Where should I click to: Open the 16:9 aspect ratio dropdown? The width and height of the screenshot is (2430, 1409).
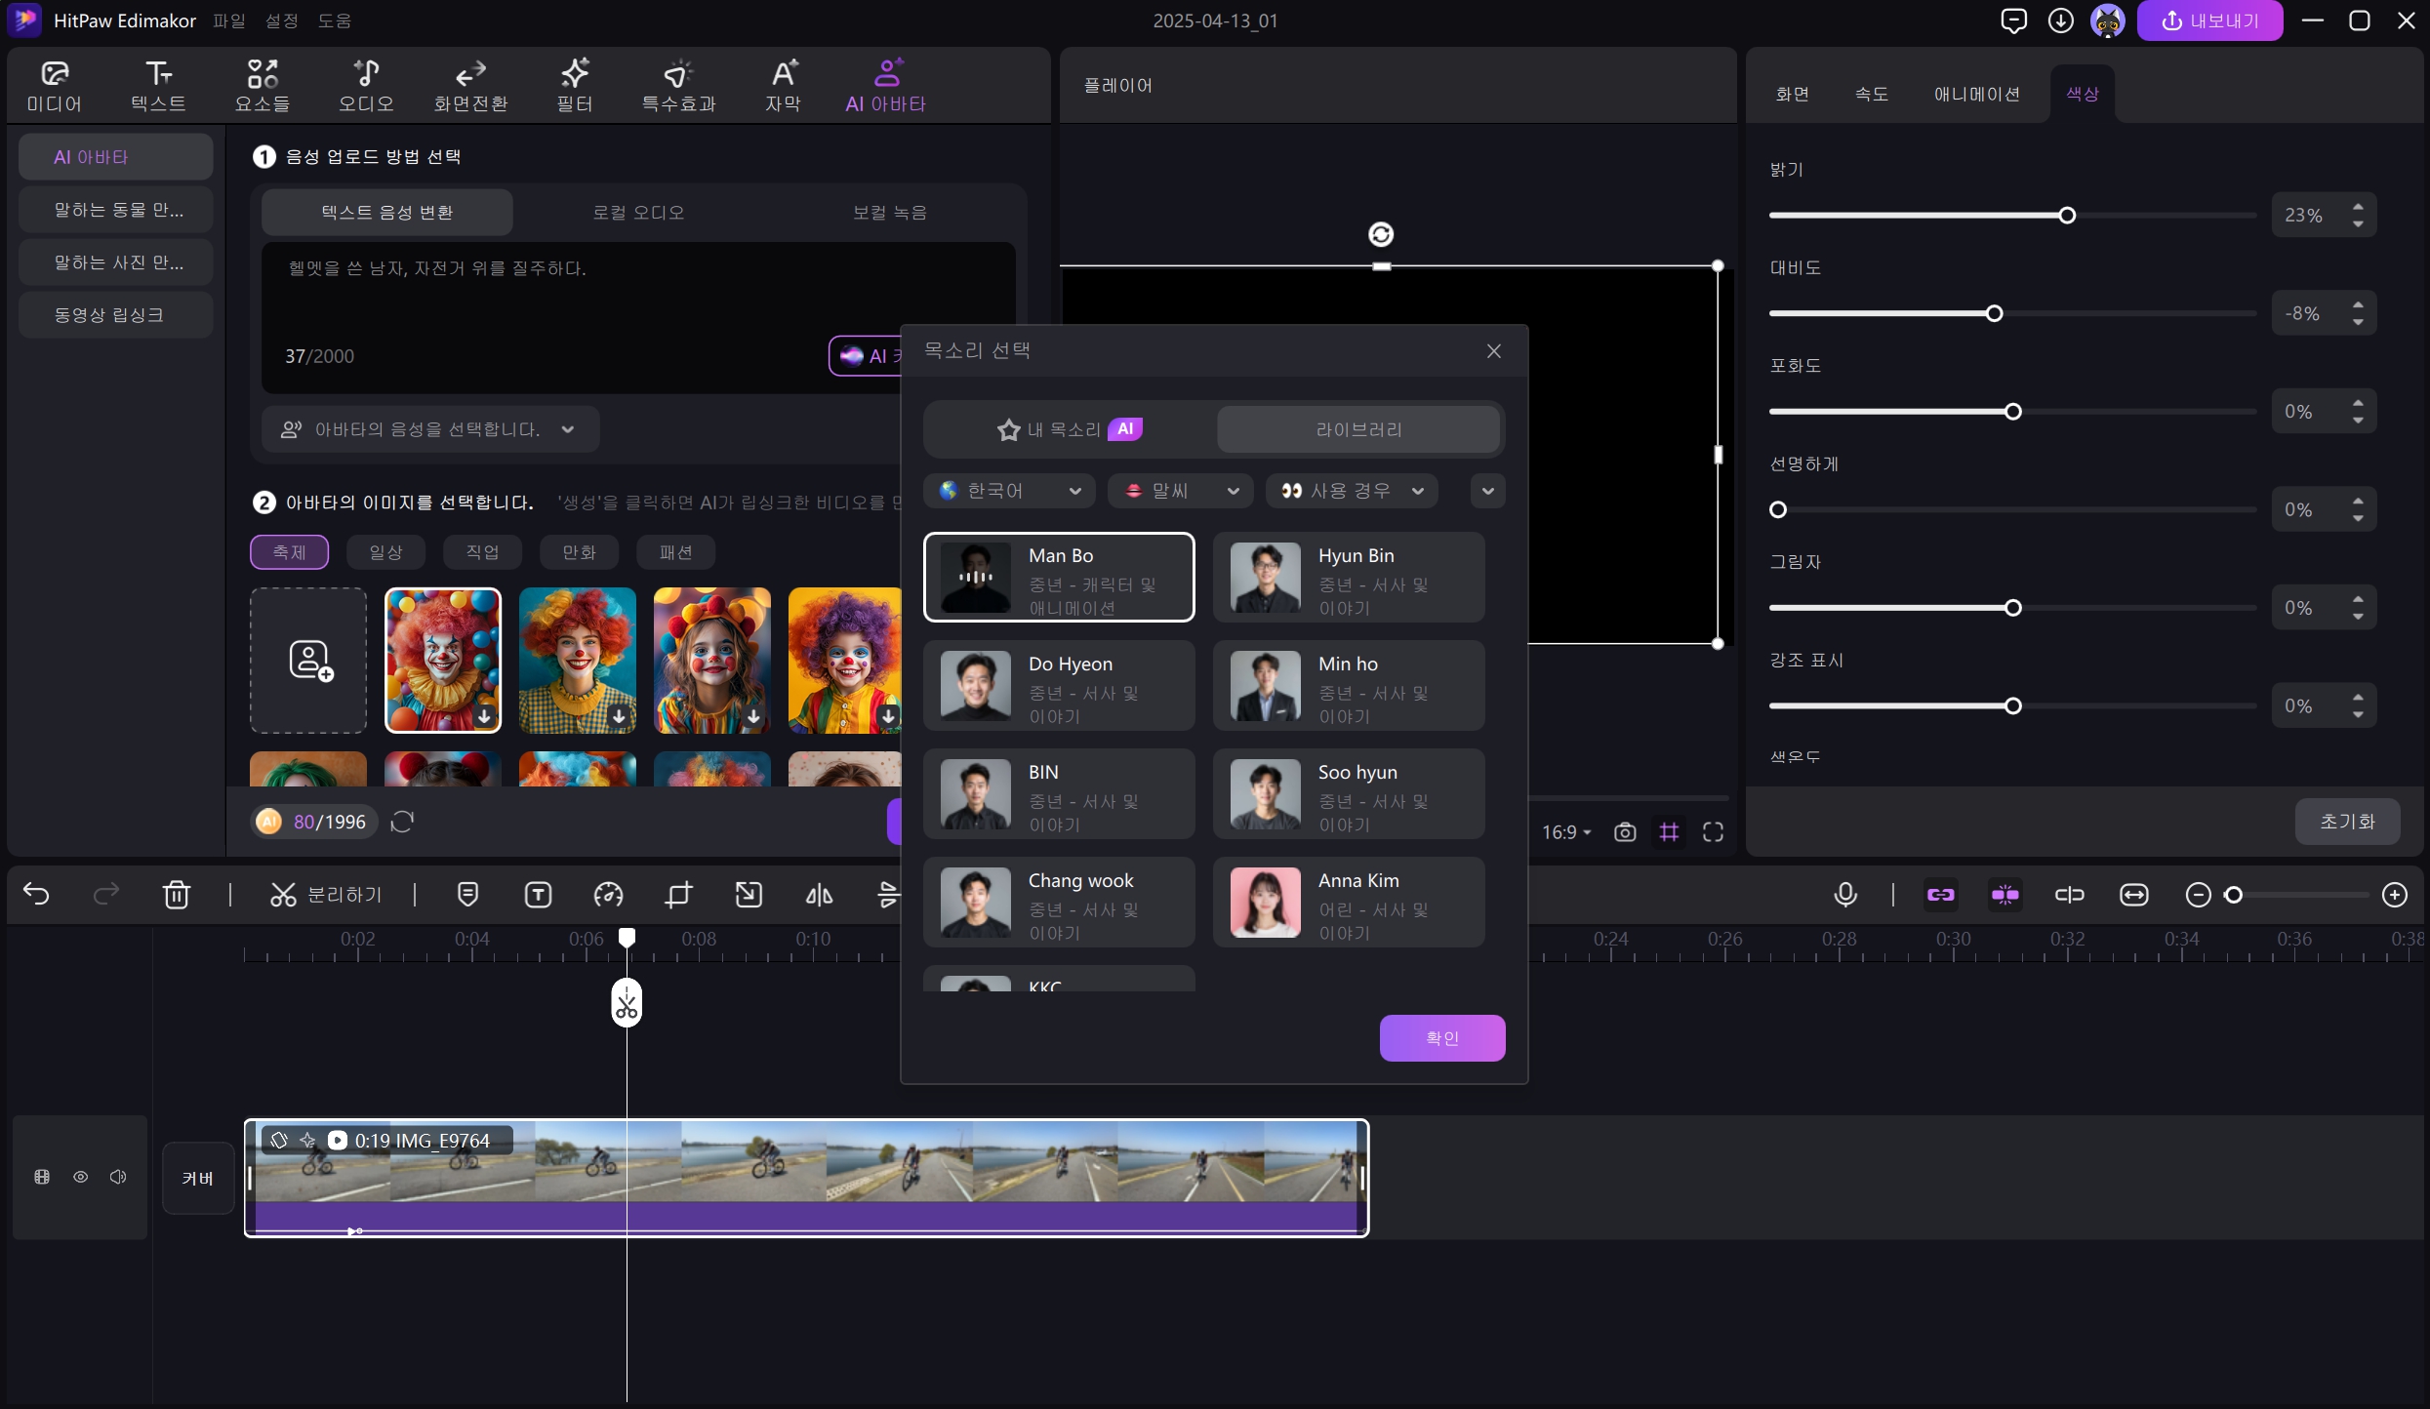click(x=1566, y=832)
